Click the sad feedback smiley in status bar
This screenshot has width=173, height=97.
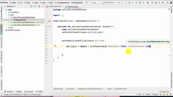(x=167, y=95)
